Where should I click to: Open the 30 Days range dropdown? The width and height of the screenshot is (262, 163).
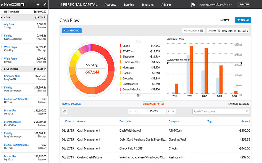coord(214,31)
